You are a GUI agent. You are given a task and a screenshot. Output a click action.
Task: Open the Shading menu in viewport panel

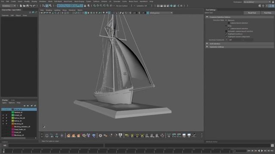[49, 10]
